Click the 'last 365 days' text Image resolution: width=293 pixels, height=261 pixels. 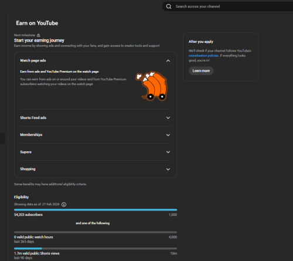tap(24, 242)
